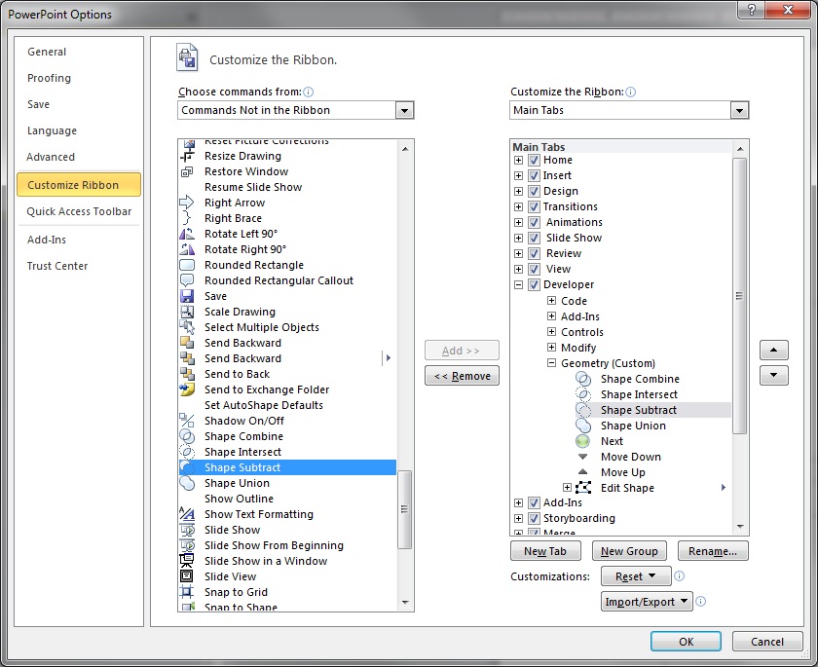Uncheck the Review tab checkbox
The height and width of the screenshot is (667, 818).
pos(534,253)
